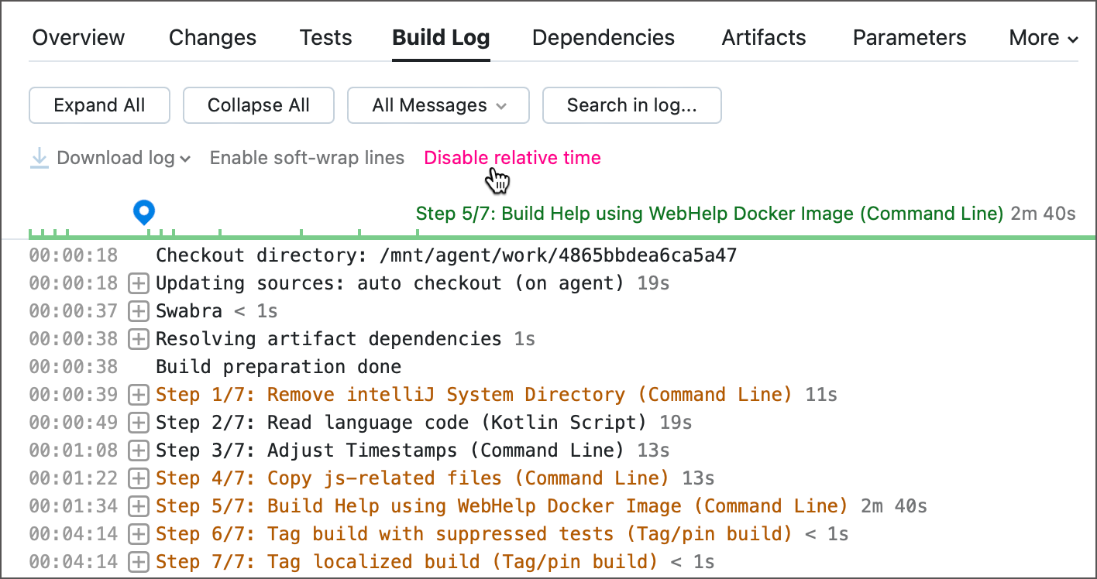Expand Step 7/7 Tag localized build
This screenshot has width=1097, height=579.
coord(138,562)
